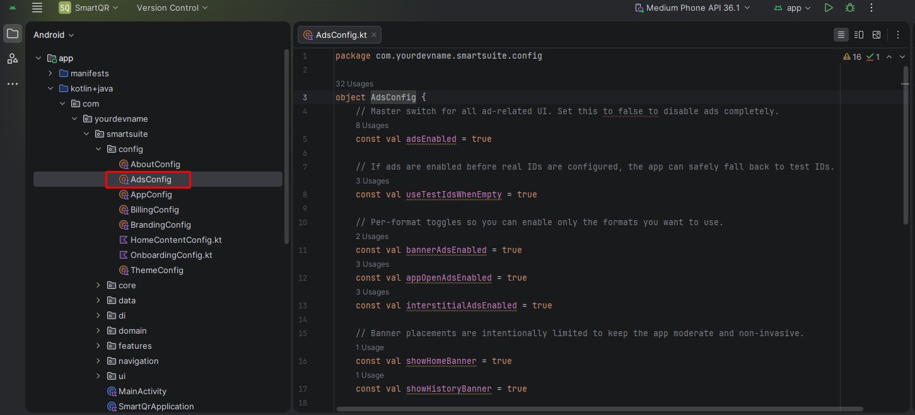915x415 pixels.
Task: Switch to Design editor view
Action: pyautogui.click(x=877, y=35)
